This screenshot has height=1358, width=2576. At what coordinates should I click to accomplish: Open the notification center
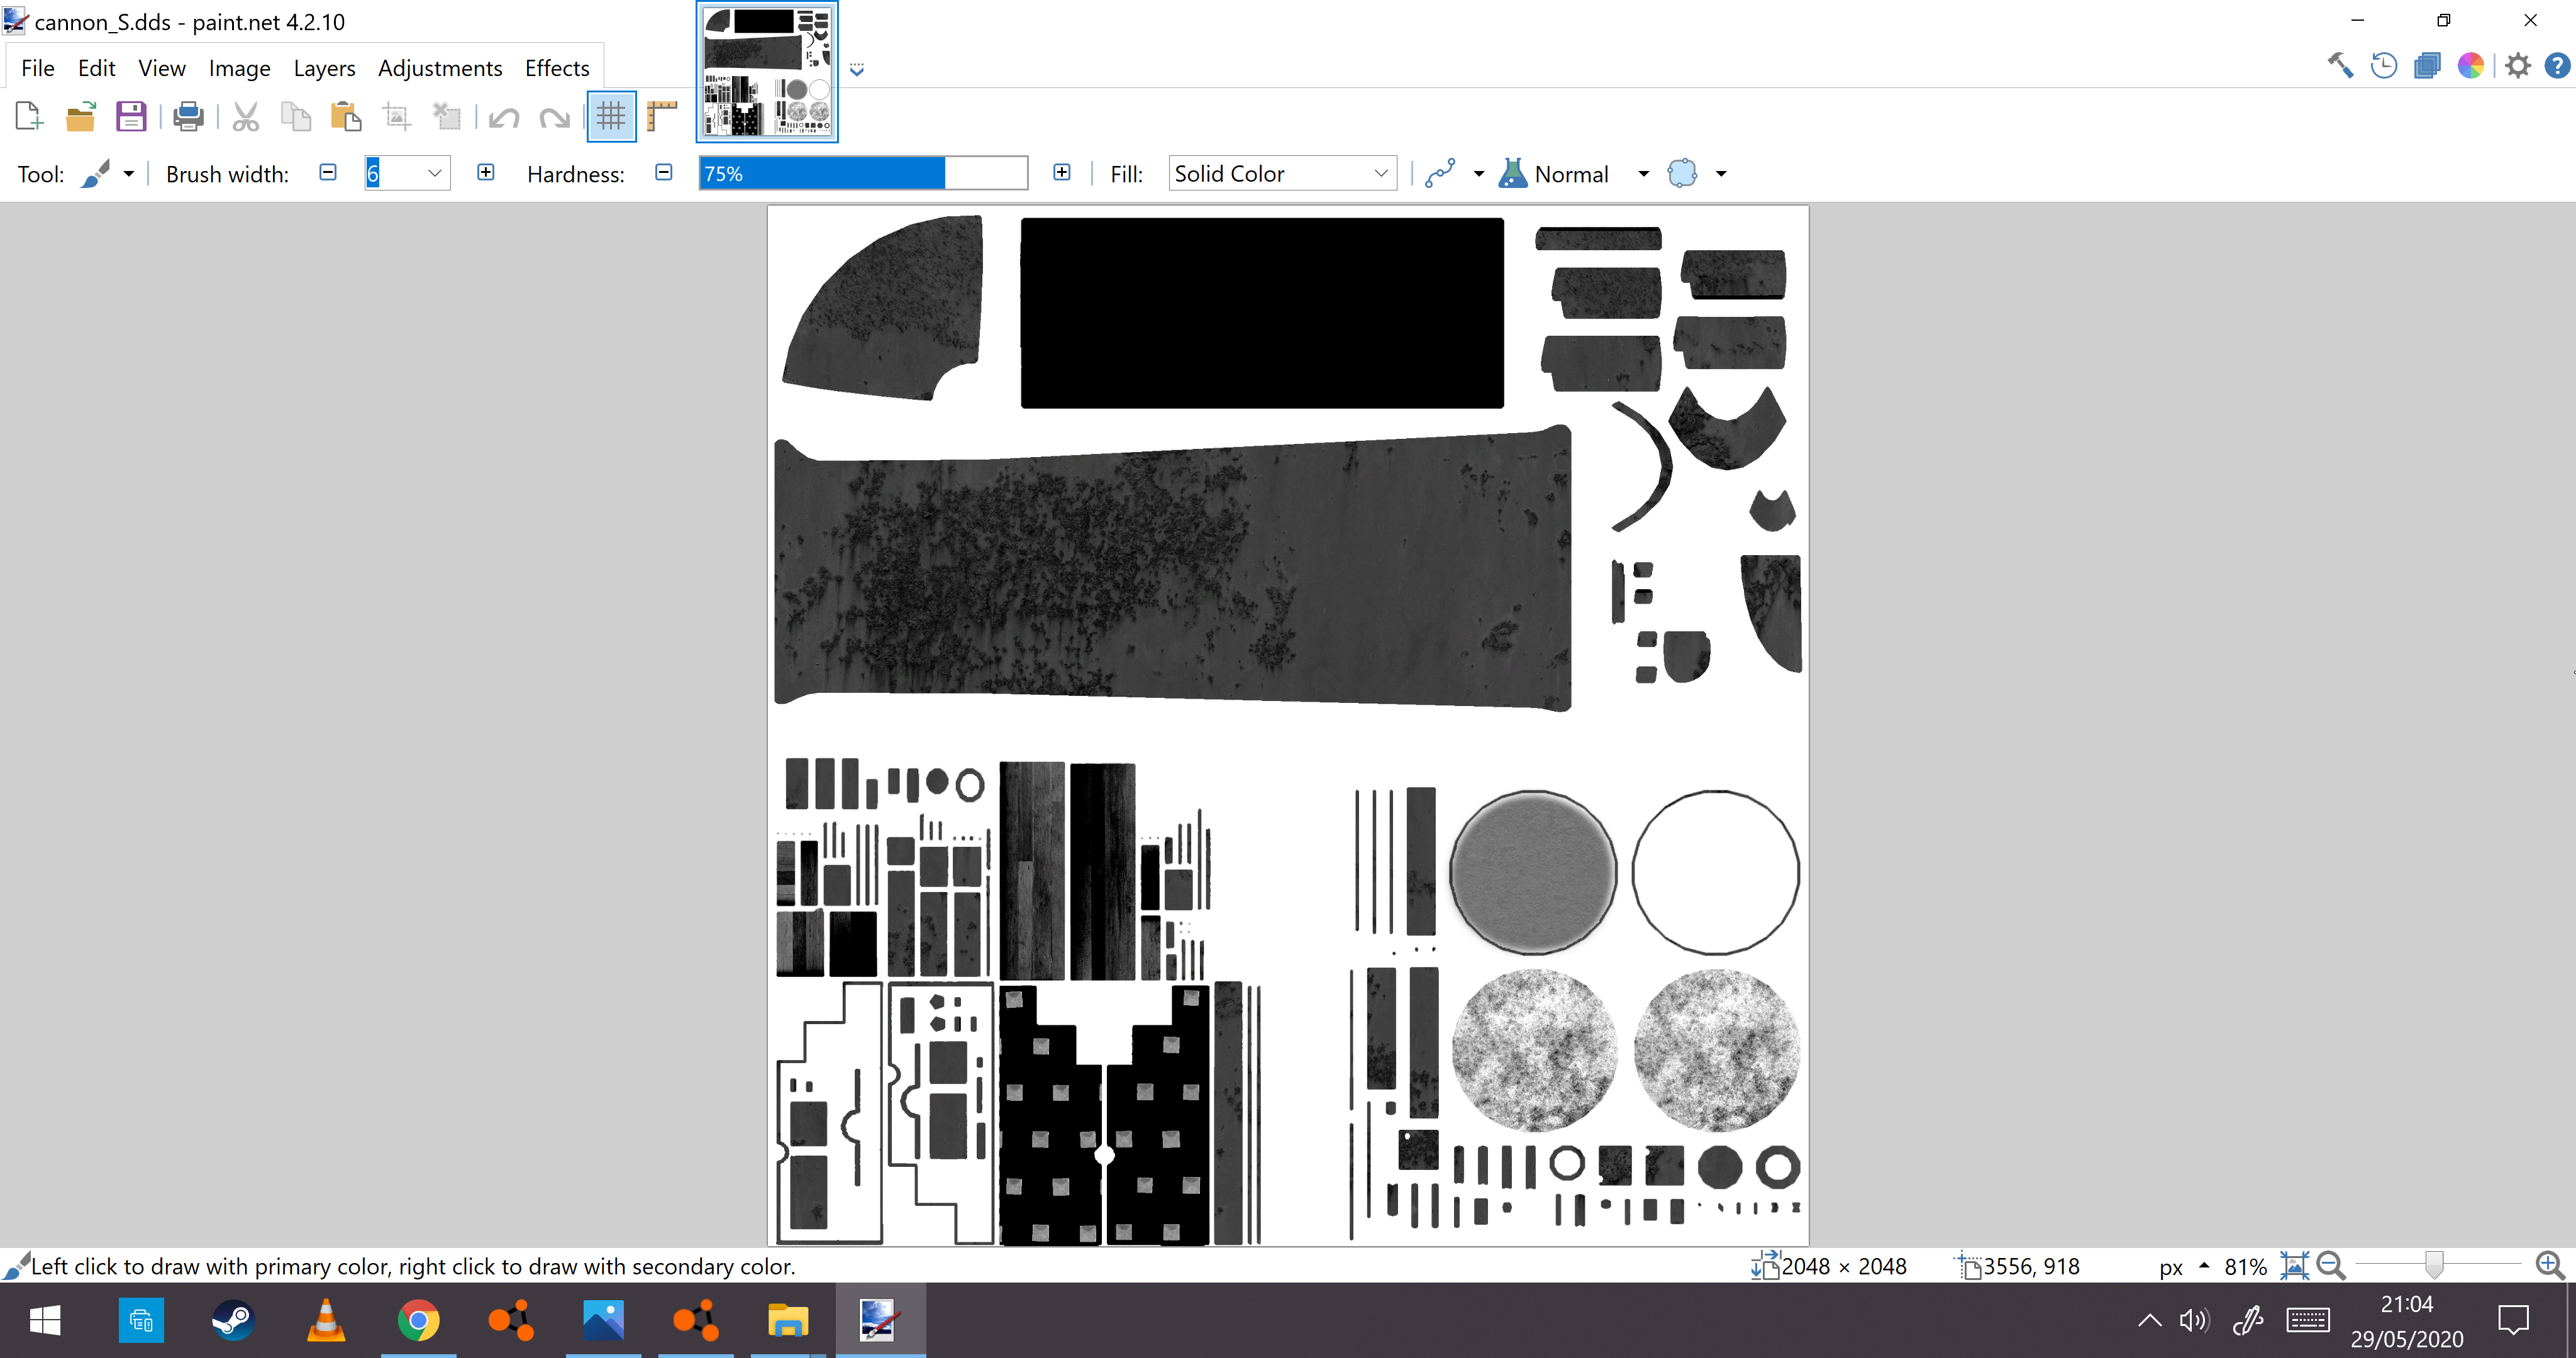click(2513, 1321)
